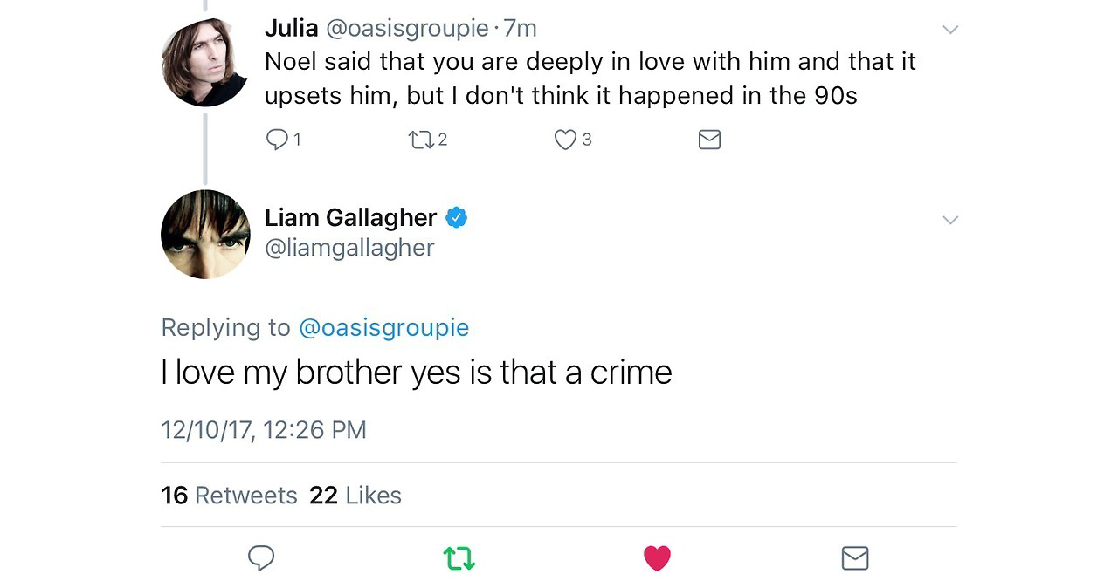
Task: Click the 12/10/17, 12:26 PM timestamp
Action: point(264,430)
